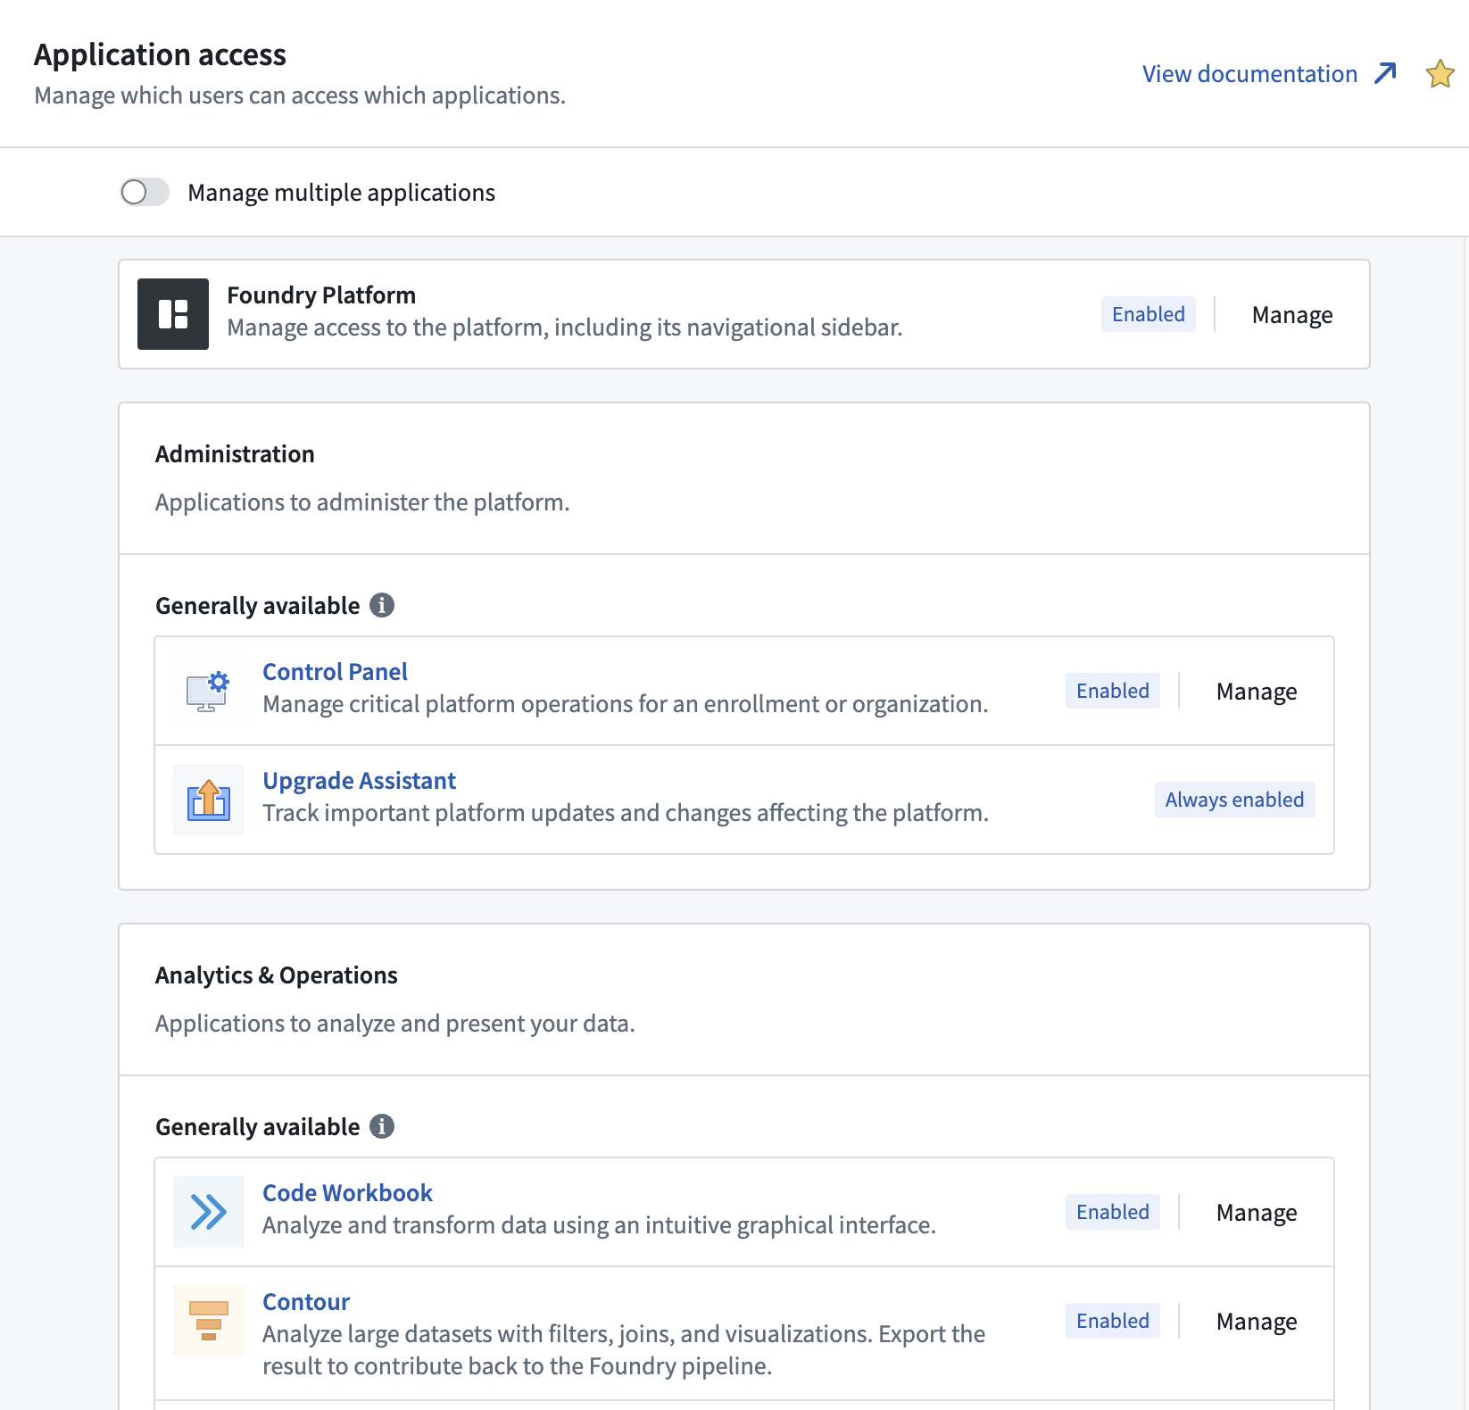The width and height of the screenshot is (1469, 1410).
Task: Open the Control Panel application link
Action: pos(335,672)
